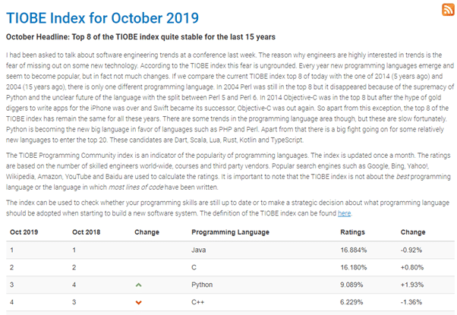
Task: Click the Change header next to Oct 2018
Action: click(147, 232)
